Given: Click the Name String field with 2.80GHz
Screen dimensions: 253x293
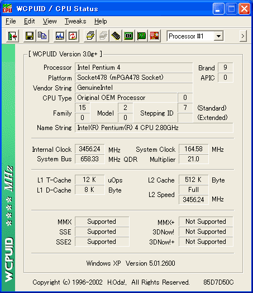Looking at the screenshot, I should [x=154, y=128].
